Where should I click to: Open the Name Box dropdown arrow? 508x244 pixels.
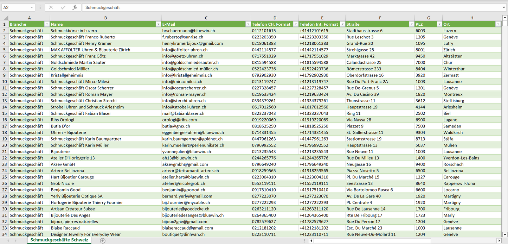click(32, 7)
